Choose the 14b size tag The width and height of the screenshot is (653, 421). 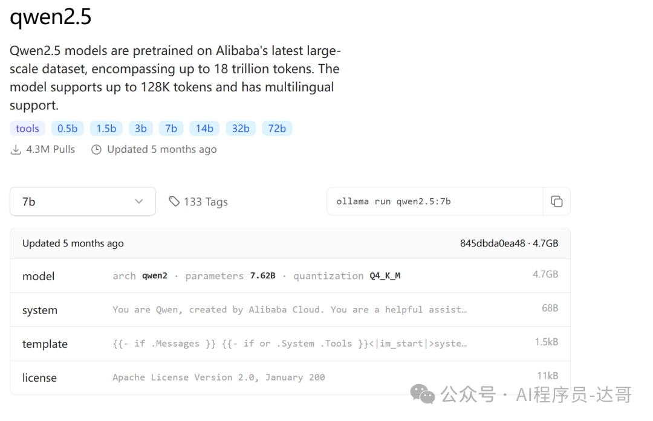tap(204, 129)
